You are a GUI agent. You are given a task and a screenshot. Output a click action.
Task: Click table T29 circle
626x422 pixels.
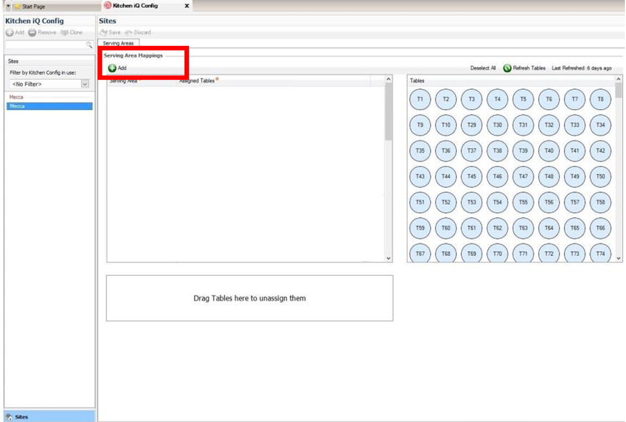coord(471,125)
